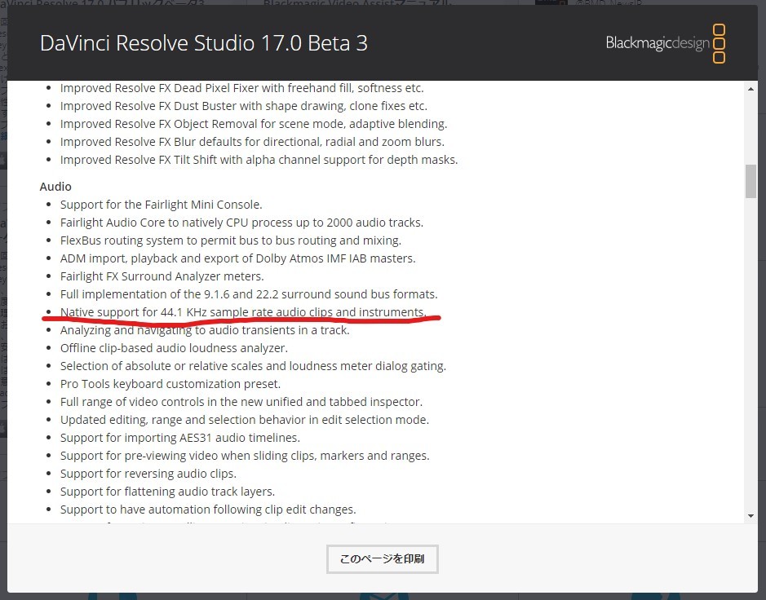The width and height of the screenshot is (766, 600).
Task: Click the このページを印刷 print button
Action: [382, 559]
